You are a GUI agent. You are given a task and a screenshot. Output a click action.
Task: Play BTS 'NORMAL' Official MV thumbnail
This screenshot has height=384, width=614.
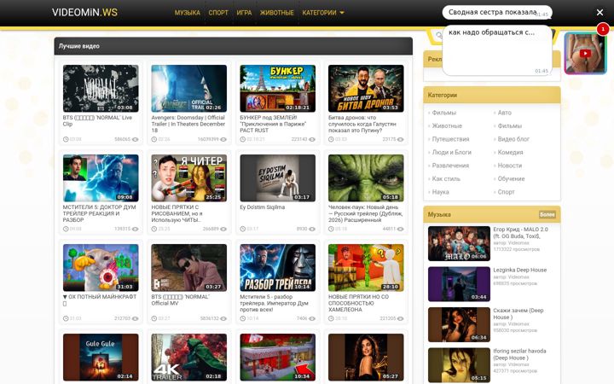coord(188,268)
